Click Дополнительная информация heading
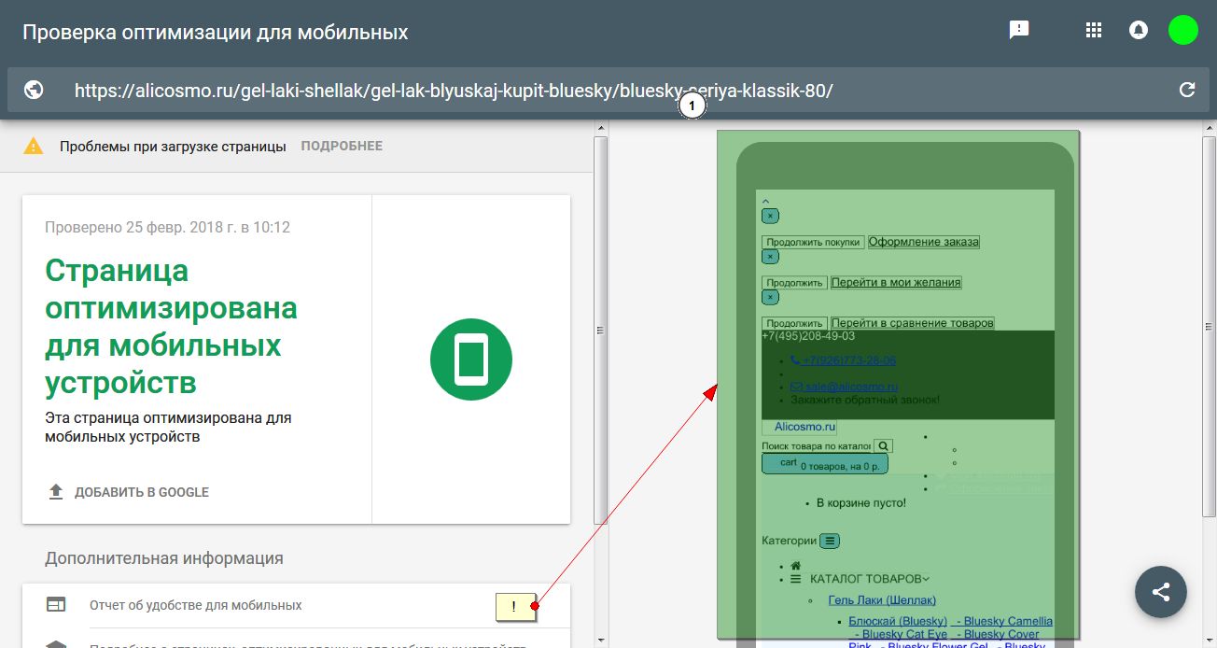Screen dimensions: 1217x648 click(164, 558)
